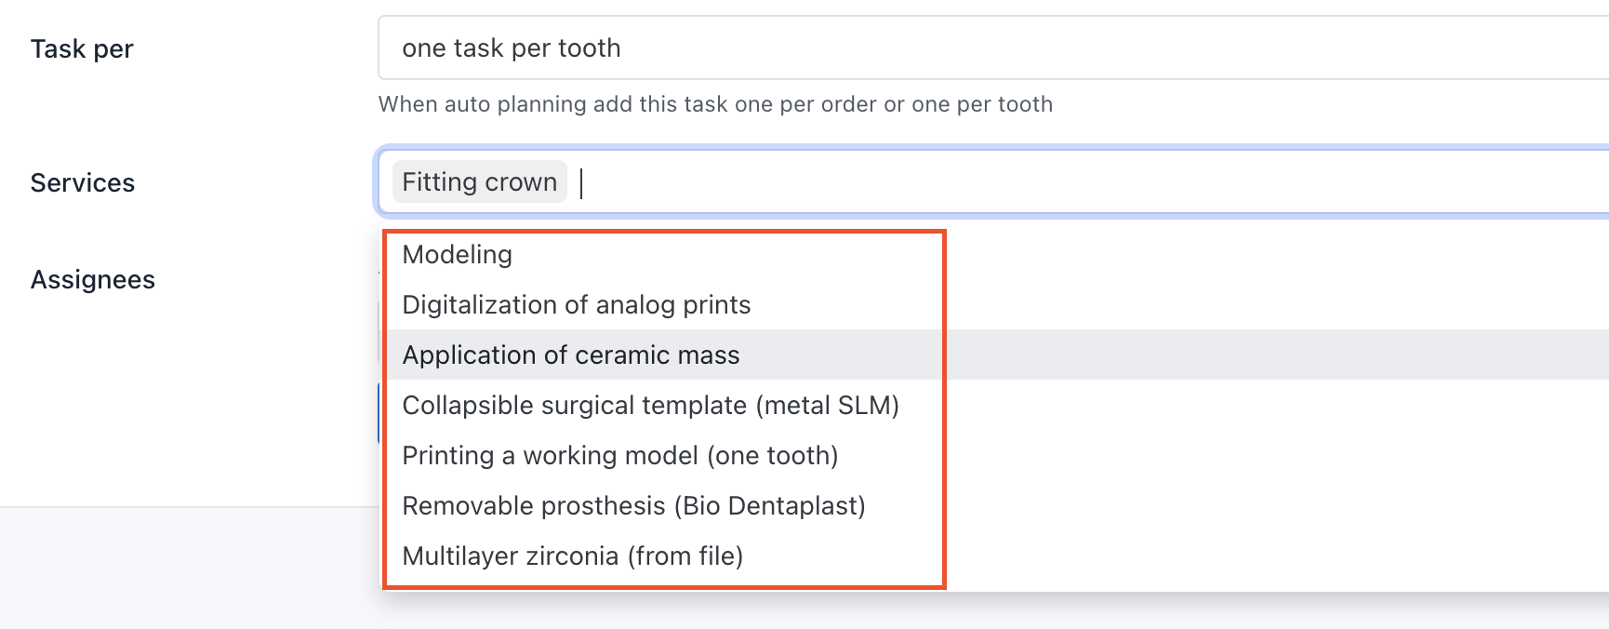Screen dimensions: 1609x629
Task: Select the highlighted "Application of ceramic mass" option
Action: [x=570, y=355]
